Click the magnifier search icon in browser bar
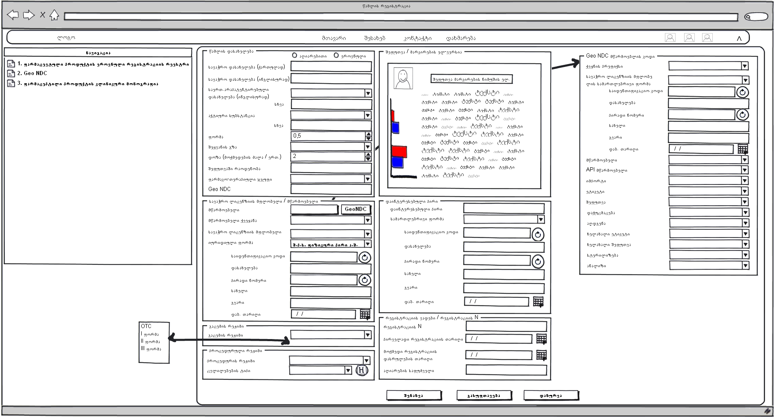 point(748,17)
